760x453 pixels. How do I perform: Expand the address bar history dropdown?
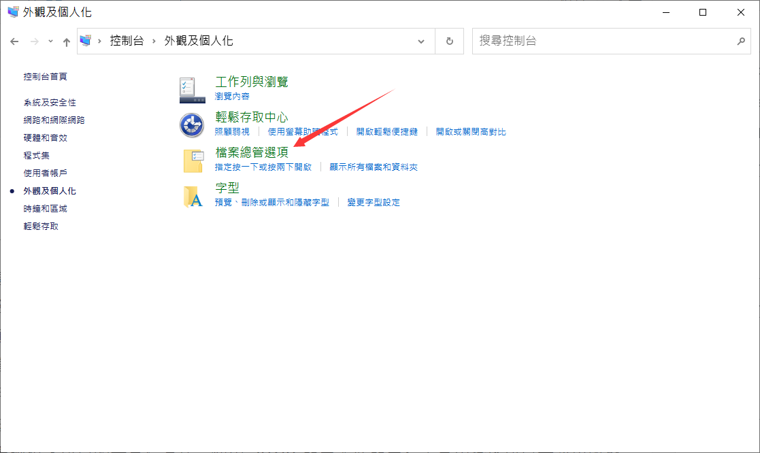pyautogui.click(x=421, y=41)
